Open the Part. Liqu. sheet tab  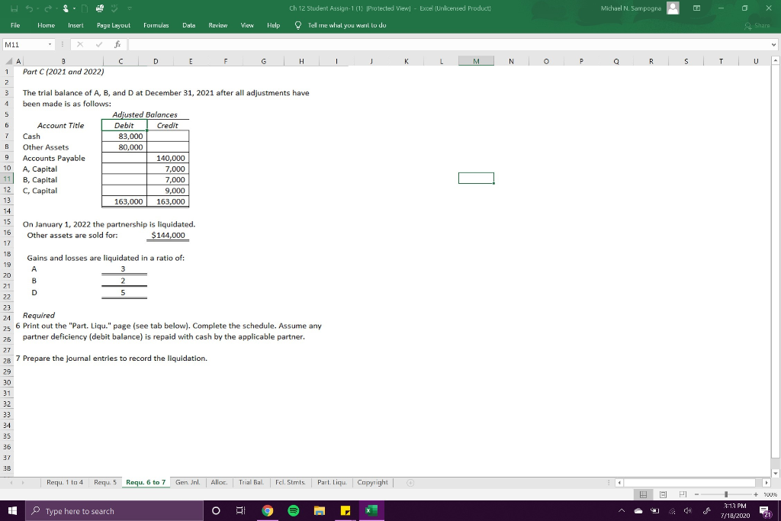point(332,482)
